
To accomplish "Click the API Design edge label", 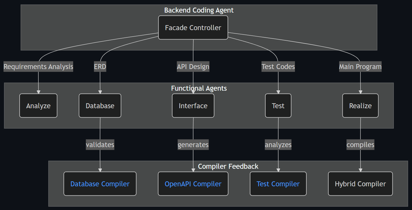I will (193, 67).
